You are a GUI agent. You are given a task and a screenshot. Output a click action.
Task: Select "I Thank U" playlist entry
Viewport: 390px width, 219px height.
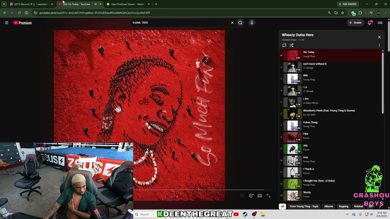pyautogui.click(x=331, y=172)
